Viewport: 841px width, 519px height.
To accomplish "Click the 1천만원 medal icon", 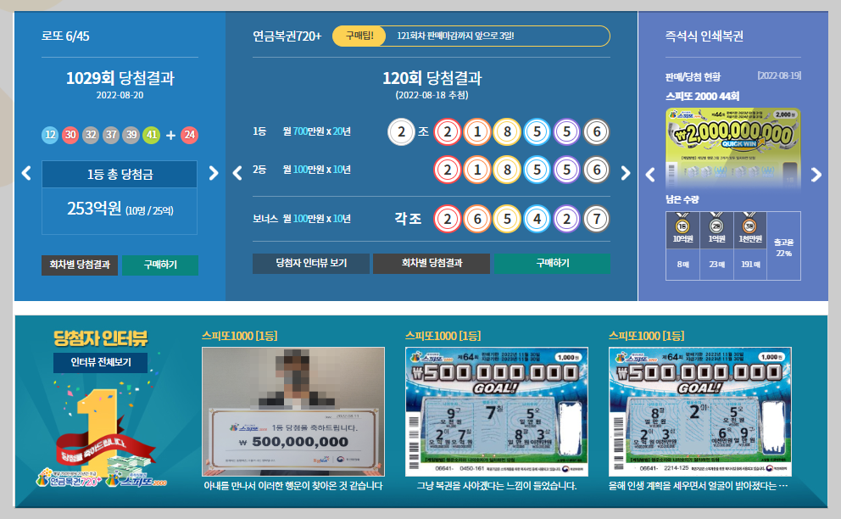I will point(749,225).
